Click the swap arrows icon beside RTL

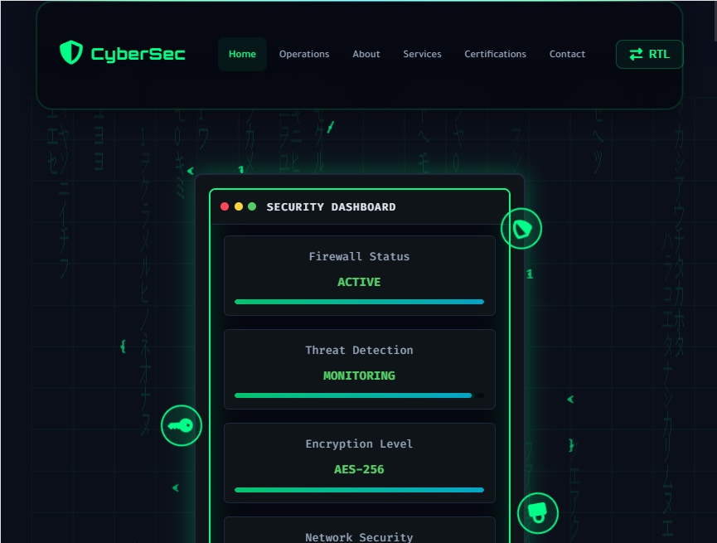point(636,55)
